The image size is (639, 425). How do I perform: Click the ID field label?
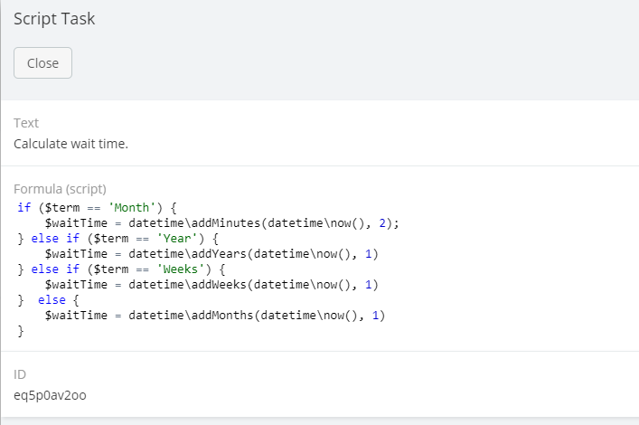tap(20, 374)
